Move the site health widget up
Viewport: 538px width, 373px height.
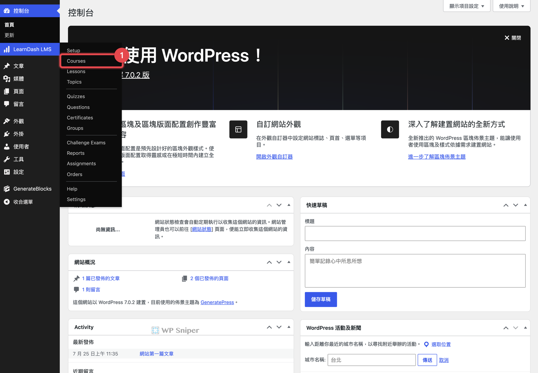pyautogui.click(x=269, y=205)
